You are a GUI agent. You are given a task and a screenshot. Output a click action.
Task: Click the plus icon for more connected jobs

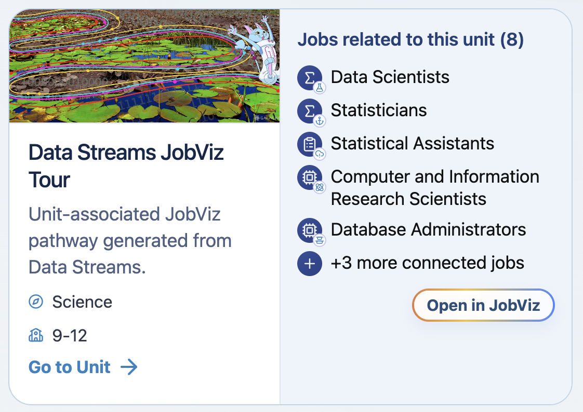tap(309, 264)
